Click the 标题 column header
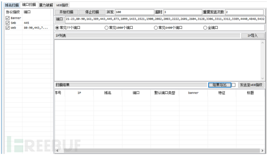The height and width of the screenshot is (155, 267). coord(250,93)
